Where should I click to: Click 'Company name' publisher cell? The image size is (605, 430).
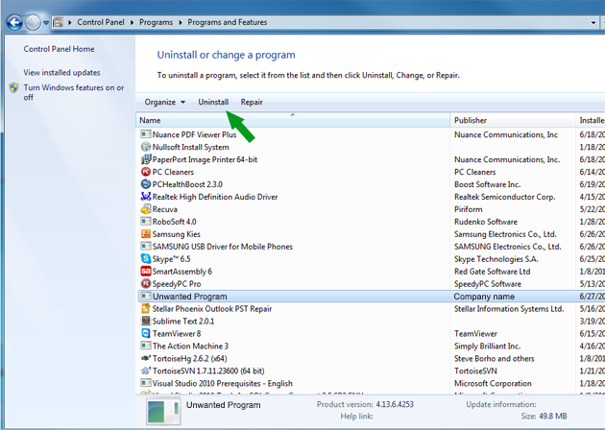pyautogui.click(x=484, y=297)
